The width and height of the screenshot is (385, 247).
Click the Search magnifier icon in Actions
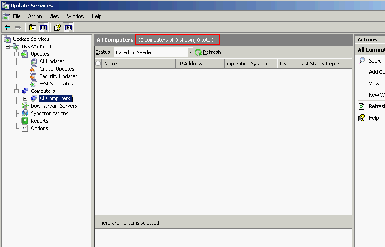[362, 60]
